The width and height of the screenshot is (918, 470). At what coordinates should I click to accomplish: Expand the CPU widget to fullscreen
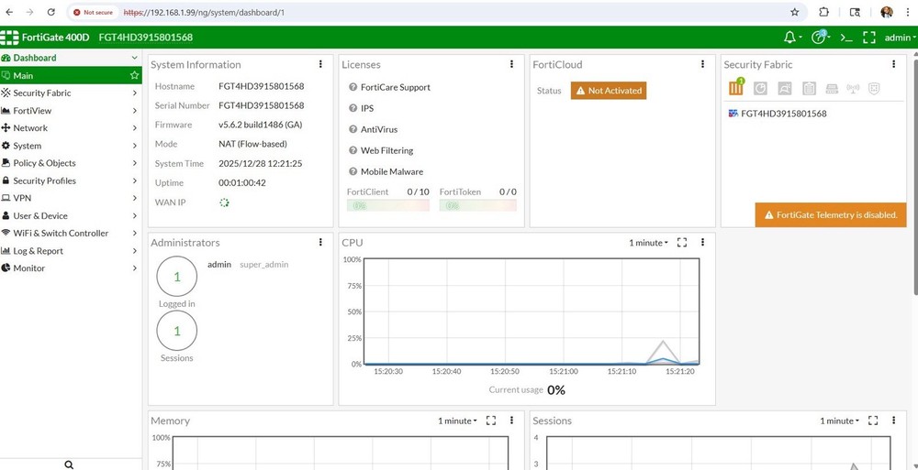(682, 243)
